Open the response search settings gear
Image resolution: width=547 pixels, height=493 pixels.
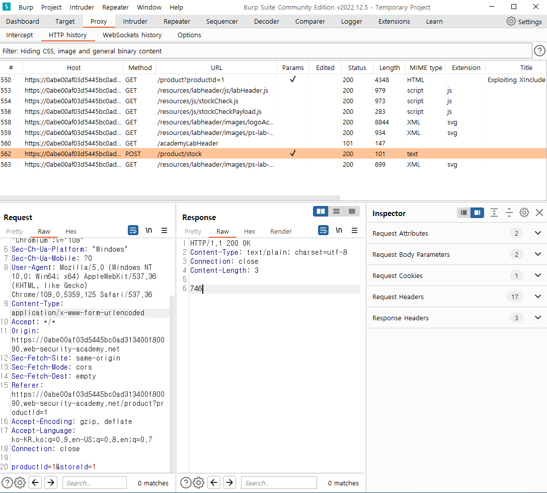(x=198, y=483)
